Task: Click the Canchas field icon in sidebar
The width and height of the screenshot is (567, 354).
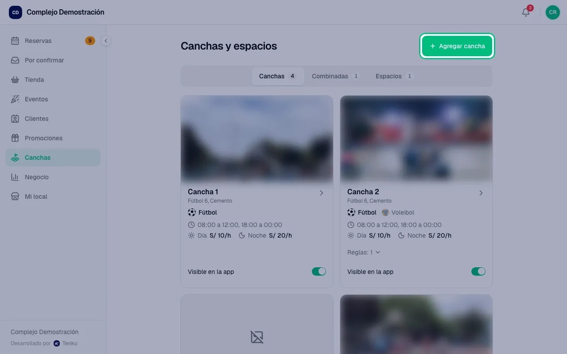Action: coord(15,158)
